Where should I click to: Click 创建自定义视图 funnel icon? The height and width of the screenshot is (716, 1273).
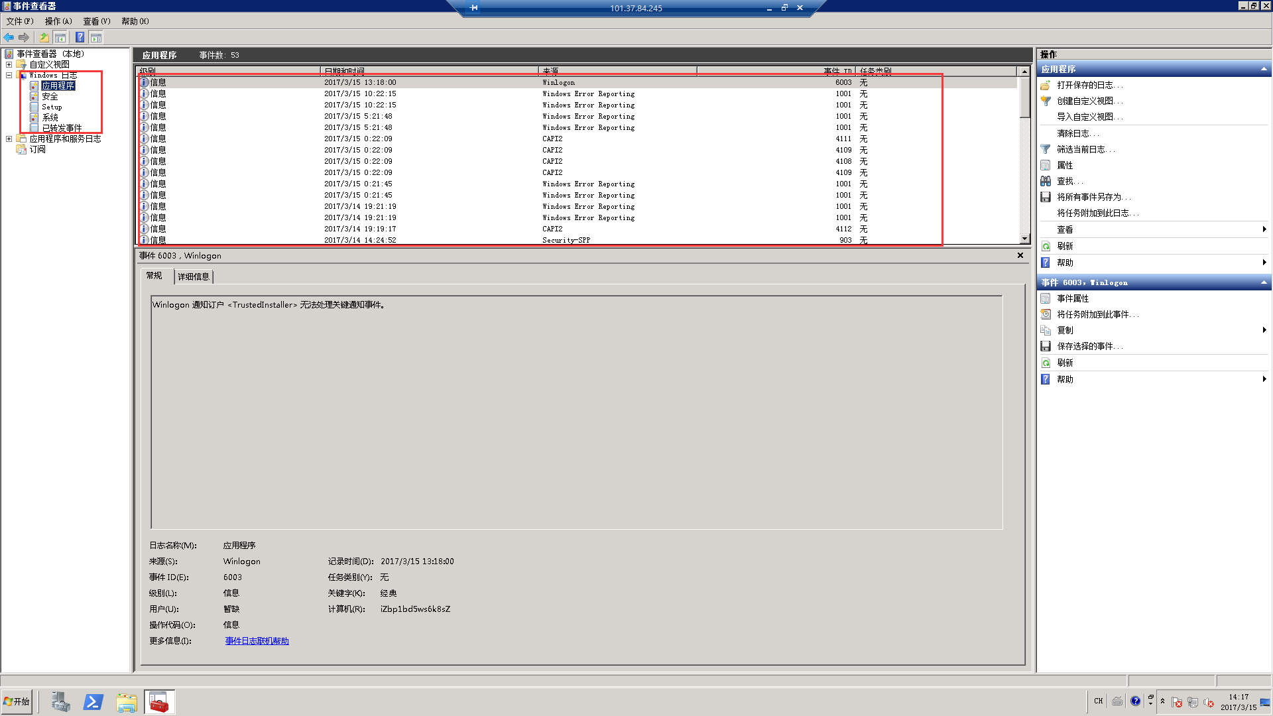tap(1046, 101)
